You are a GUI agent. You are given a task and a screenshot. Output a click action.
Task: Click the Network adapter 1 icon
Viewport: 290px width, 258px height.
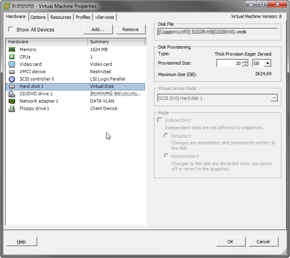pos(12,101)
